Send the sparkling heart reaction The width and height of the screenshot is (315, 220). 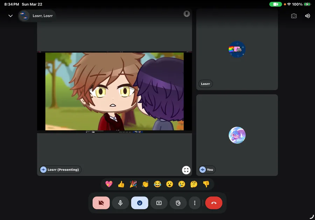point(109,184)
